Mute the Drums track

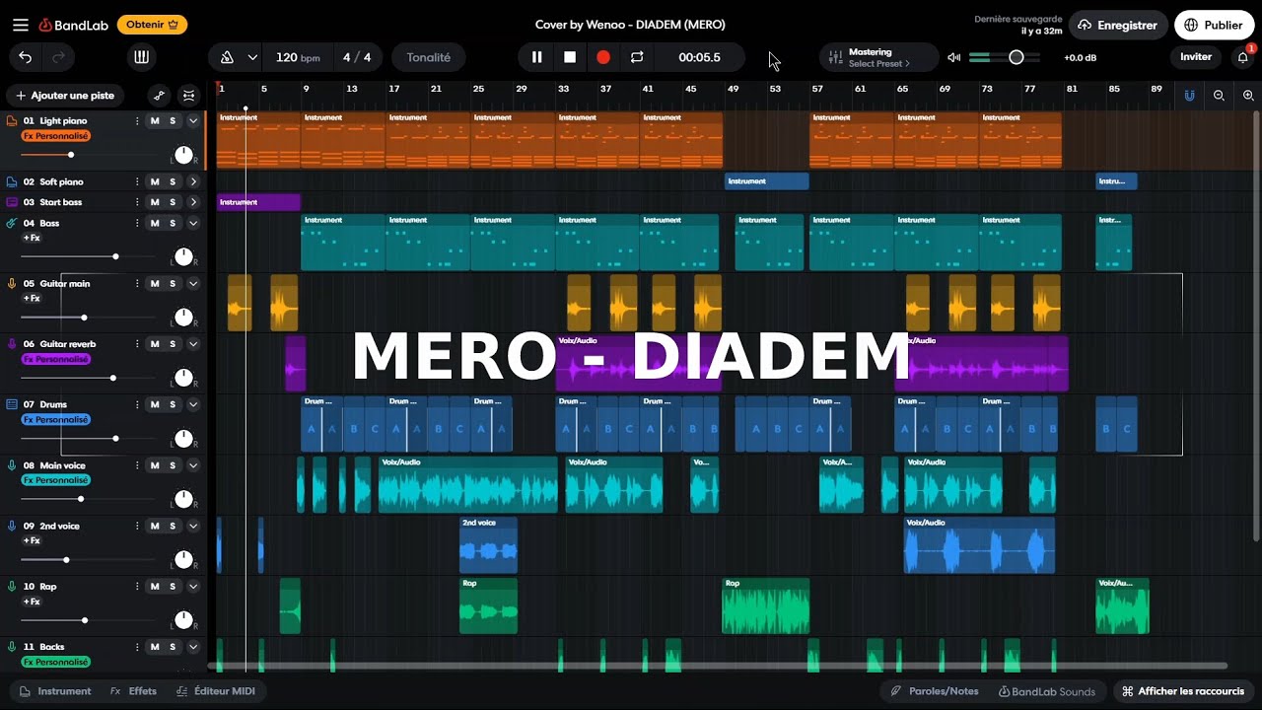155,404
